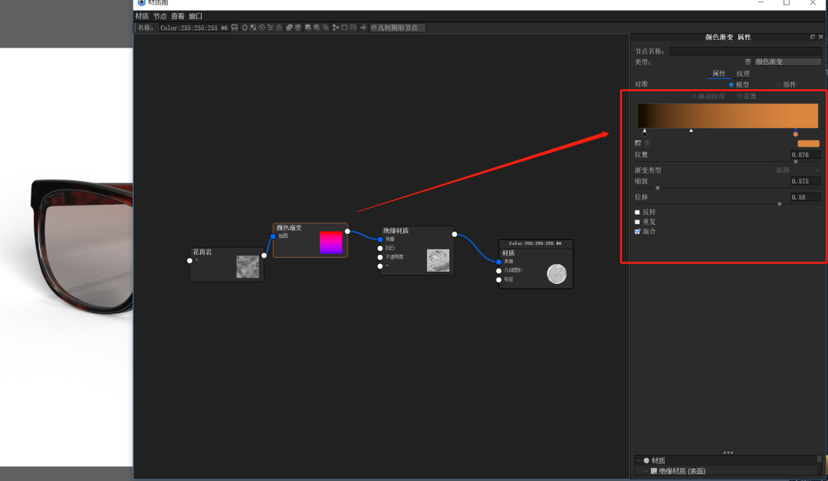Screen dimensions: 828x481
Task: Enable the 反转 checkbox
Action: [637, 212]
